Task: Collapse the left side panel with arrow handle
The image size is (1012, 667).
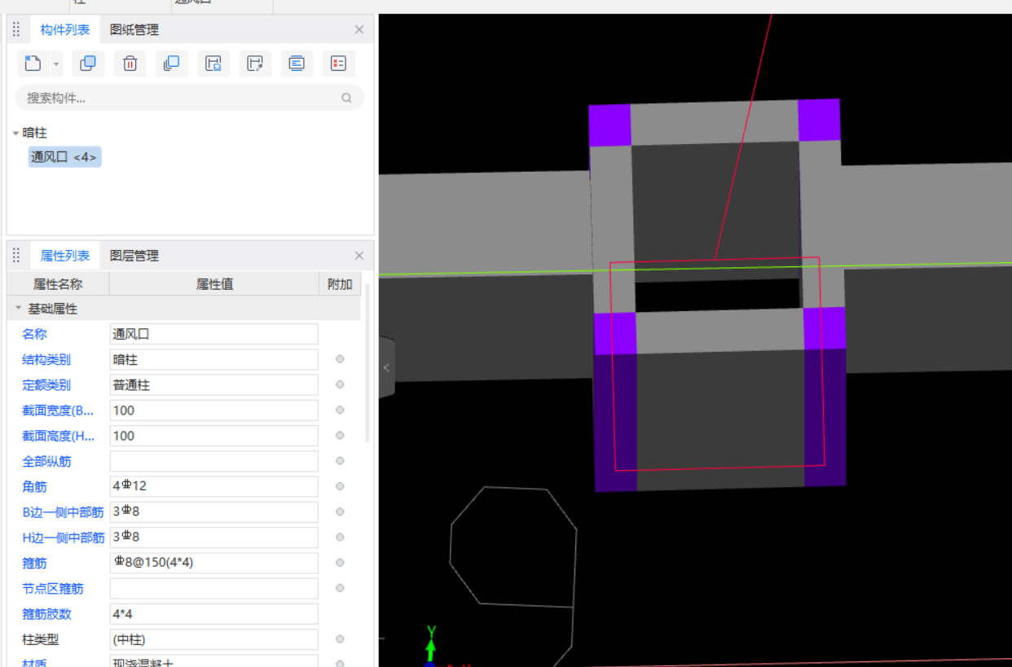Action: (x=387, y=367)
